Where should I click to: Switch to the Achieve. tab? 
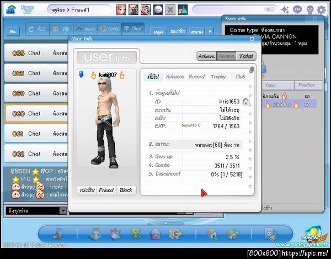click(x=207, y=56)
